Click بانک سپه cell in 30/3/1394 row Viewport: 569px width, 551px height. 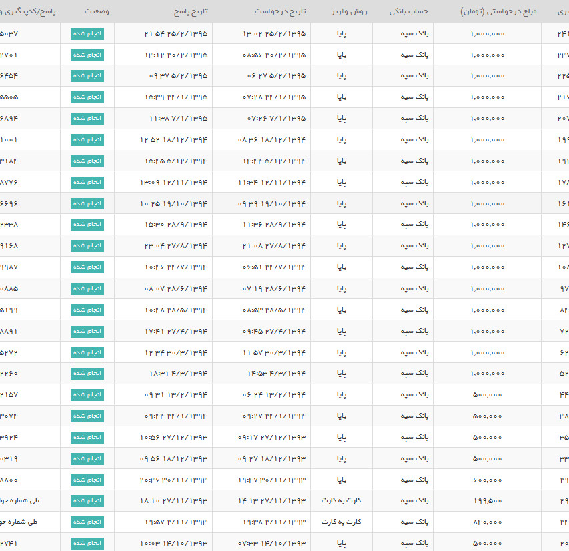coord(415,352)
